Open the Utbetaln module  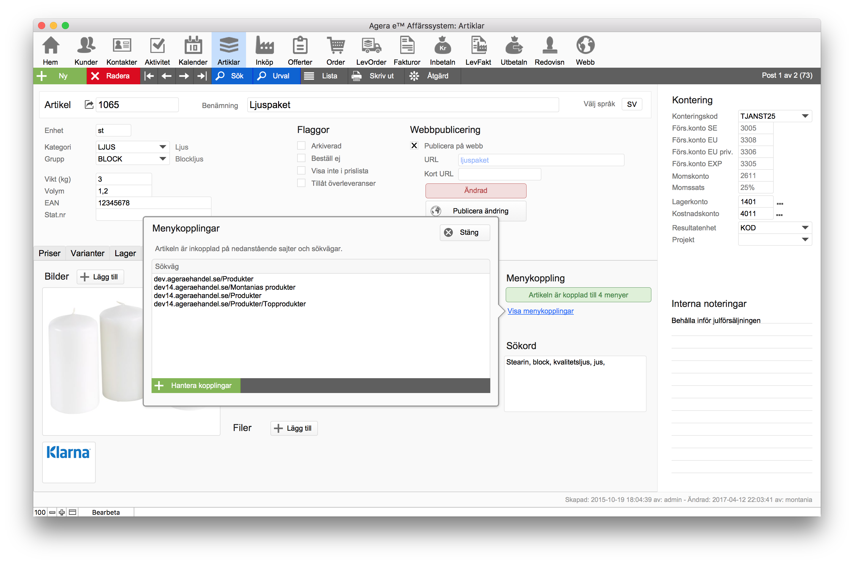(x=514, y=50)
